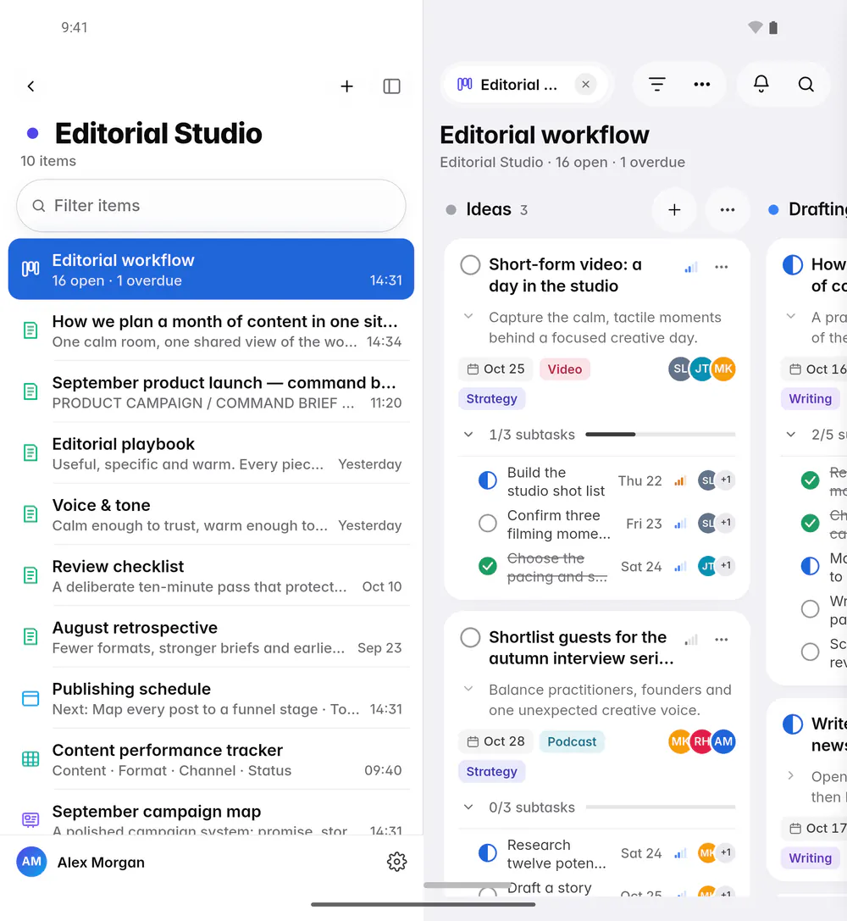Screen dimensions: 847x921
Task: Open settings gear next to Alex Morgan
Action: click(x=396, y=862)
